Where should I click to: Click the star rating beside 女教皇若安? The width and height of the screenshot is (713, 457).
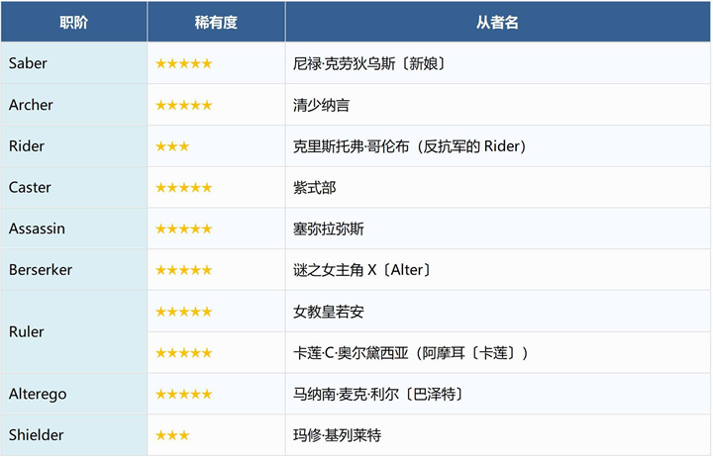click(183, 312)
